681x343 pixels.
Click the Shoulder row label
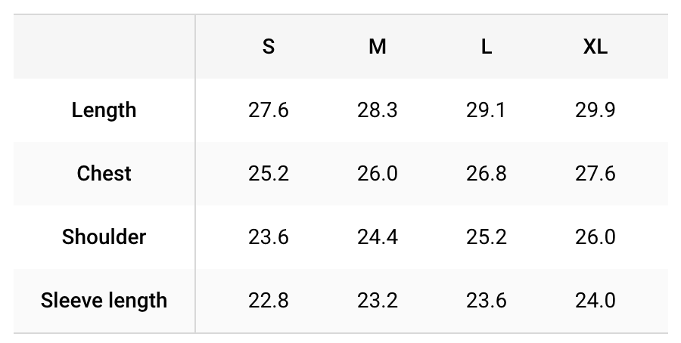tap(104, 237)
